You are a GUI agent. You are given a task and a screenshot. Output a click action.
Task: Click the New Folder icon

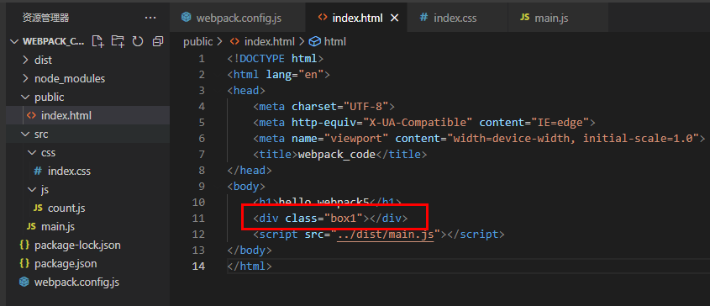coord(118,42)
